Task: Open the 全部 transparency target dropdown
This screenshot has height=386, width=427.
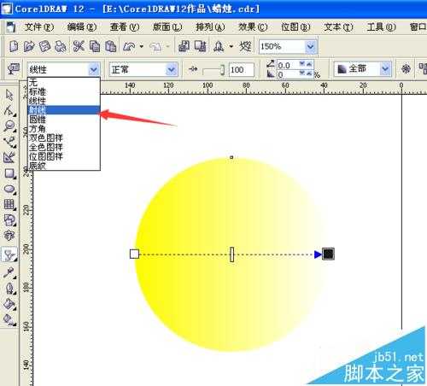Action: (x=363, y=69)
